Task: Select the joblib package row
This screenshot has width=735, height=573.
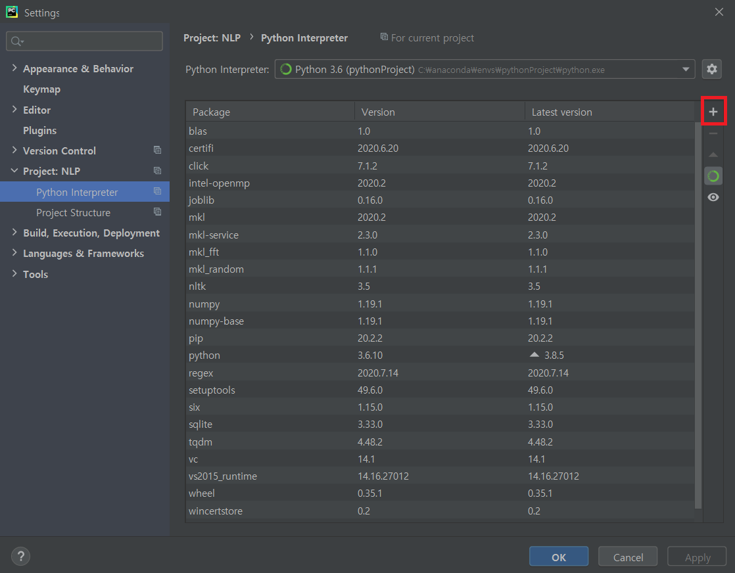Action: (x=440, y=200)
